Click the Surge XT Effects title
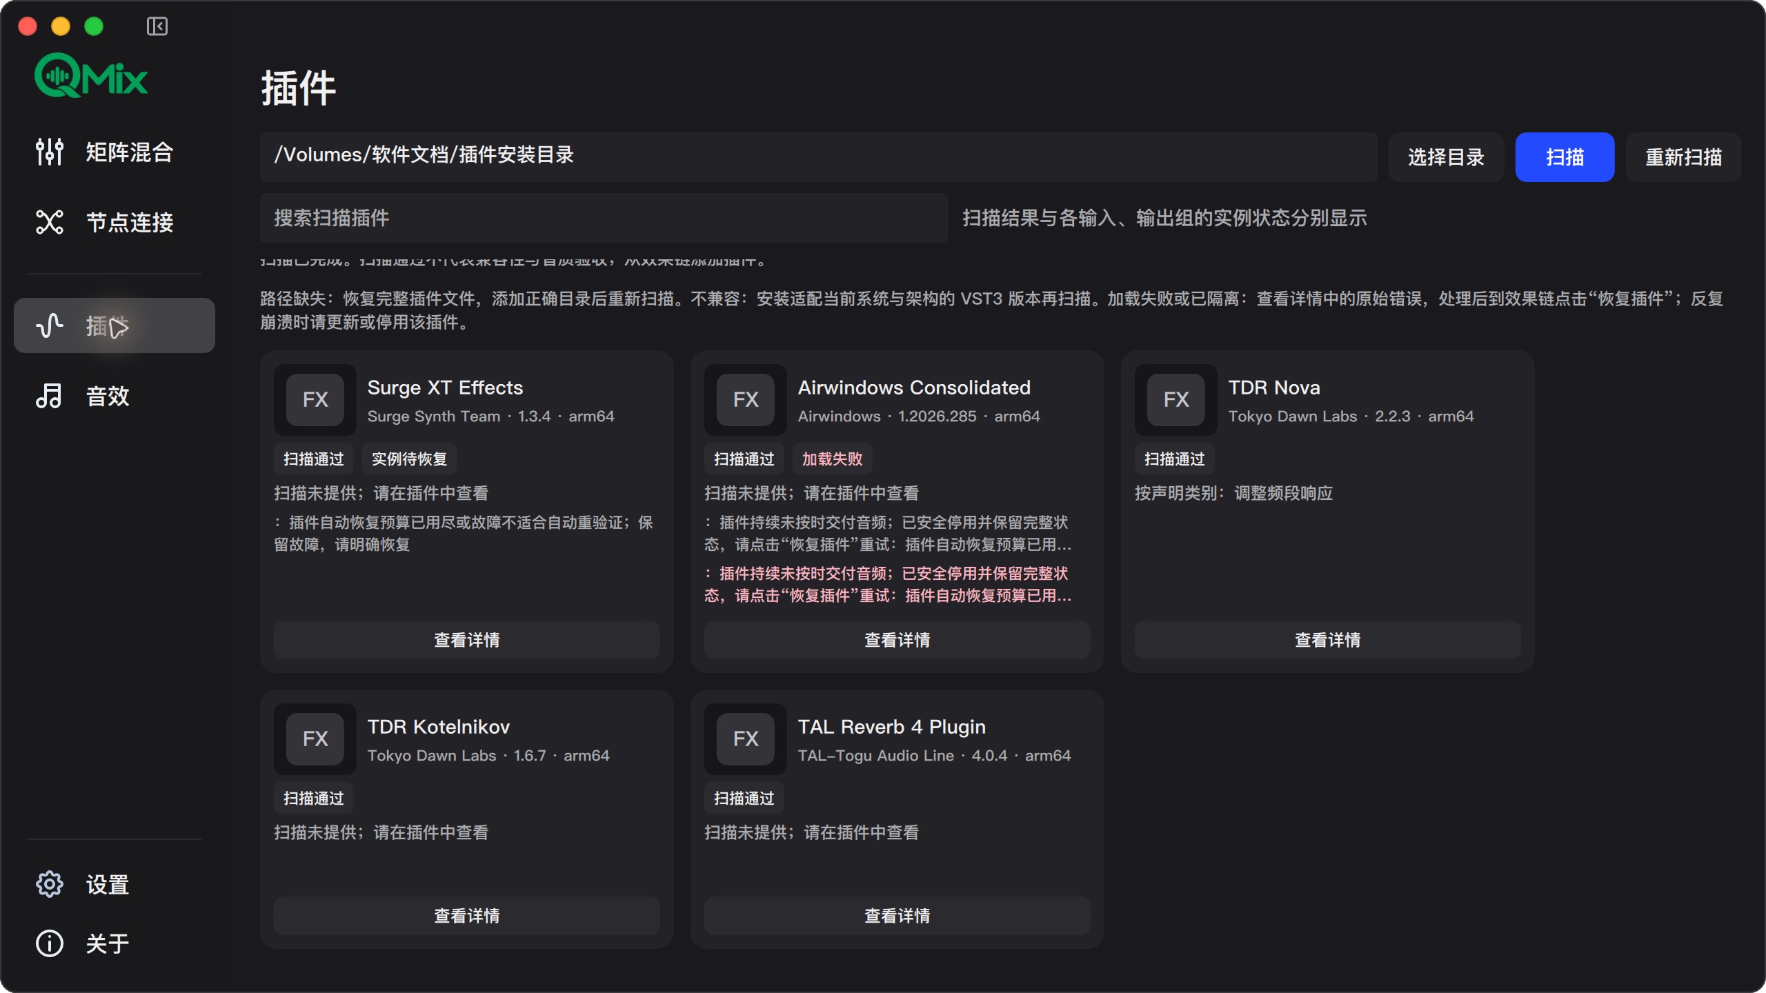Screen dimensions: 1766x993 445,388
